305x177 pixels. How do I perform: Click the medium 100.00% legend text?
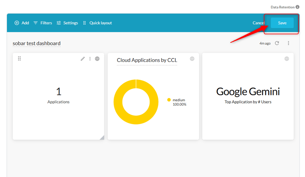pyautogui.click(x=179, y=102)
